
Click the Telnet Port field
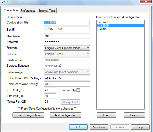(x=50, y=102)
